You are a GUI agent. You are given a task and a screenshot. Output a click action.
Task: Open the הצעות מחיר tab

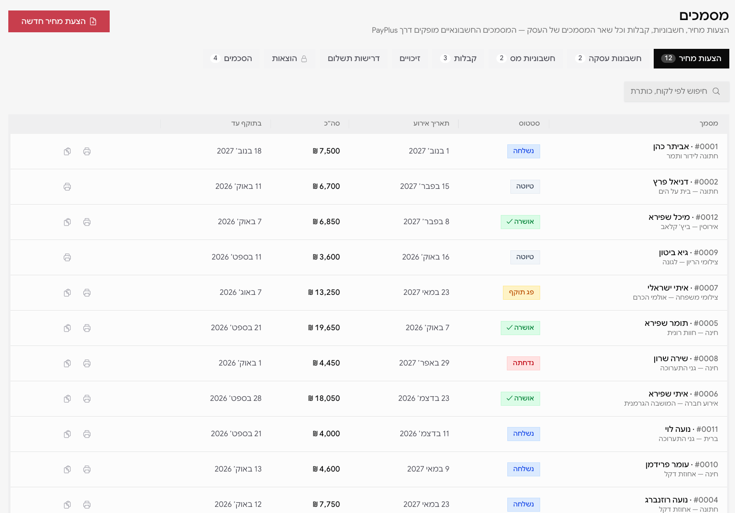point(691,58)
